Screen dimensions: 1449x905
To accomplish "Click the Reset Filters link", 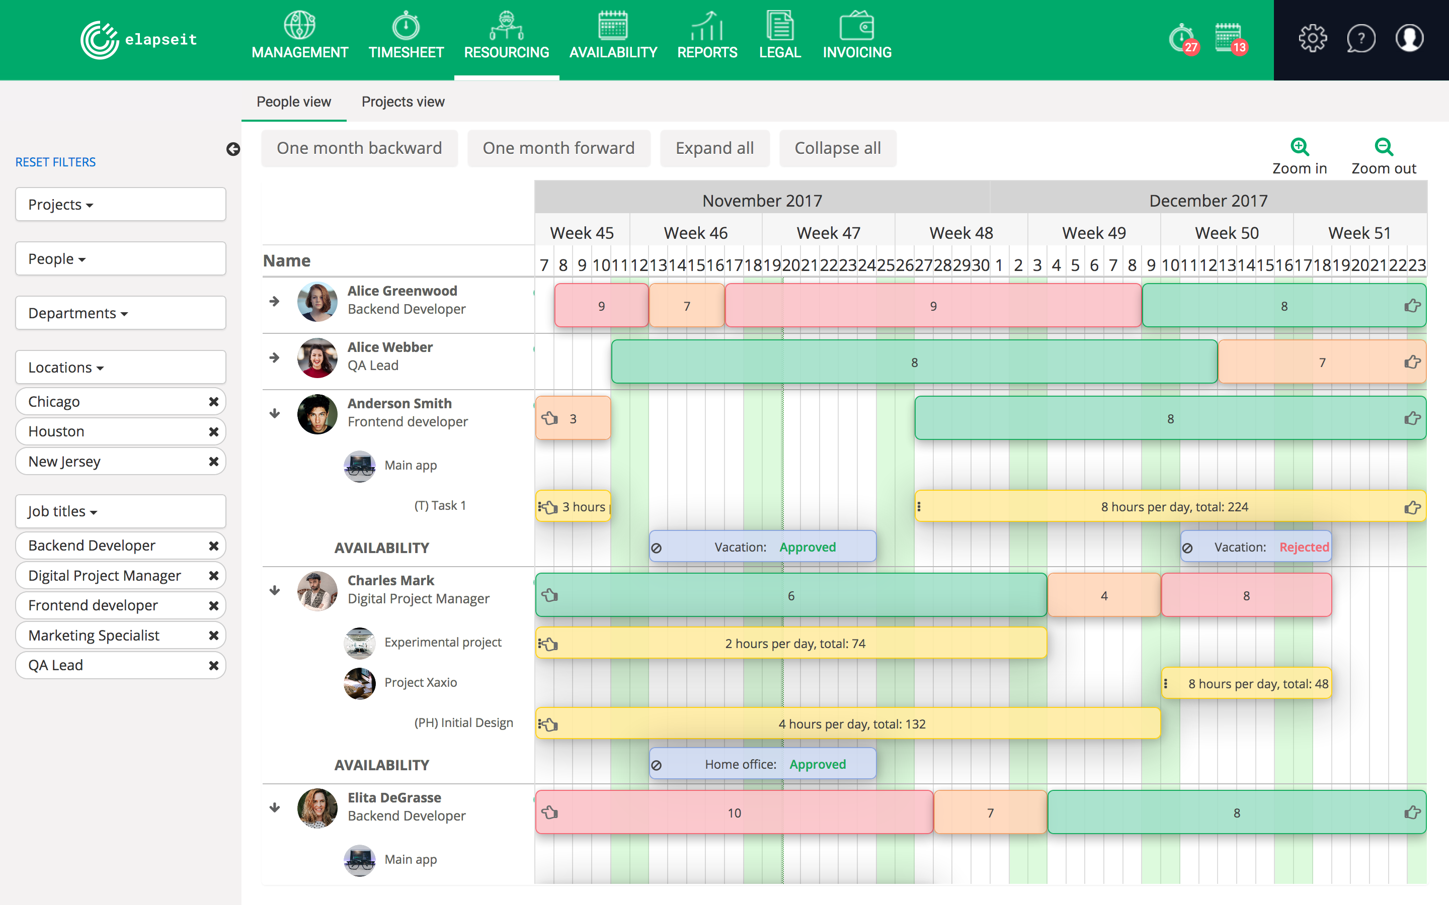I will pyautogui.click(x=55, y=160).
